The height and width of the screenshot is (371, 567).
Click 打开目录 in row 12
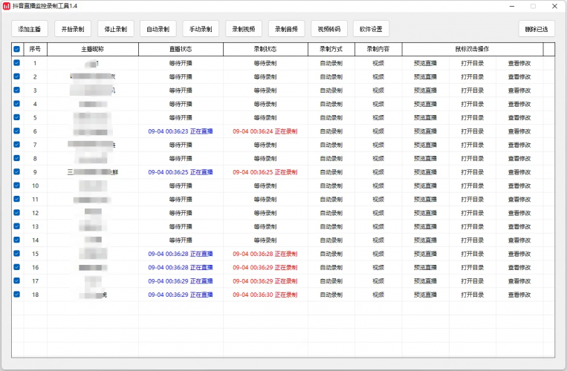pyautogui.click(x=473, y=213)
